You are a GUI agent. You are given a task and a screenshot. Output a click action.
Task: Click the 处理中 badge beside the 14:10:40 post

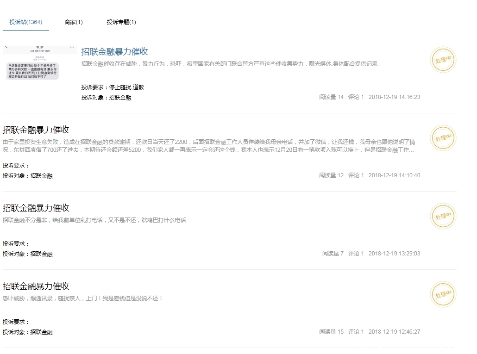(x=443, y=137)
